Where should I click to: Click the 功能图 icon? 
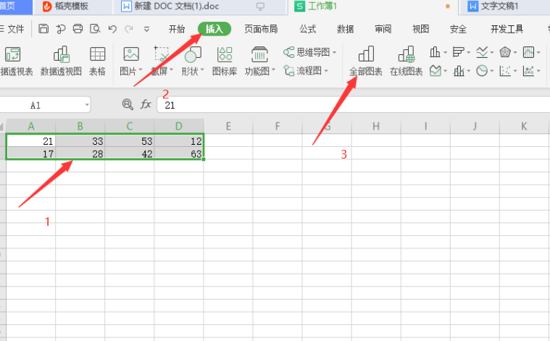(x=259, y=54)
